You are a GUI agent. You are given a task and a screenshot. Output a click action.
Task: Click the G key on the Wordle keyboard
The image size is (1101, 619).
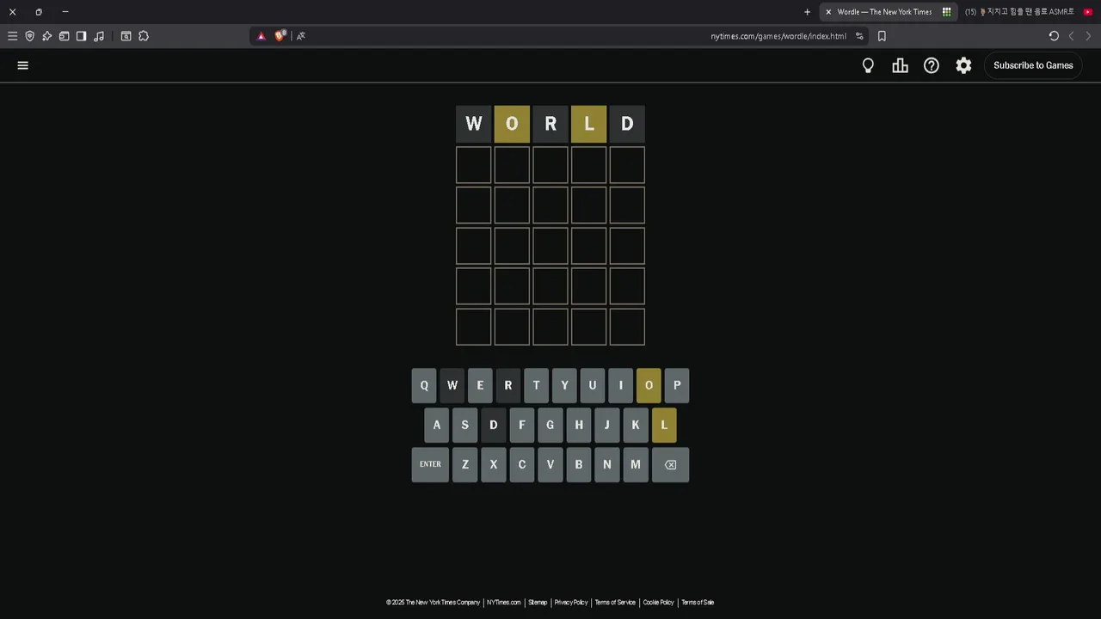click(x=550, y=425)
